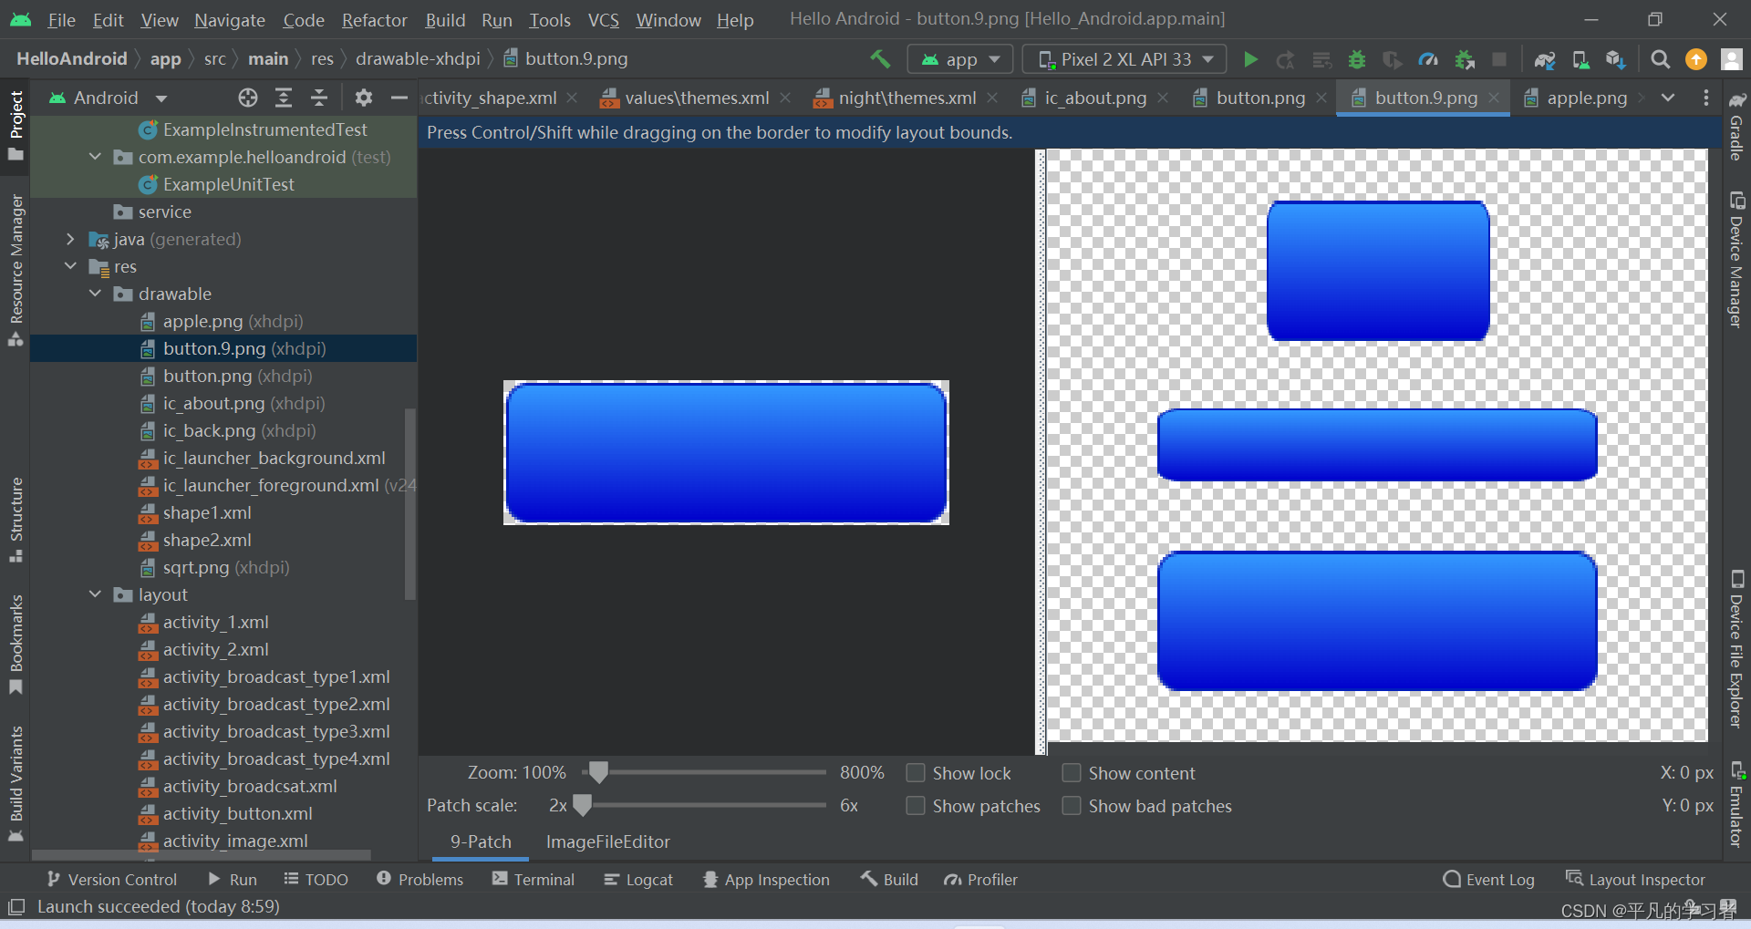Enable the Show lock checkbox

(916, 772)
